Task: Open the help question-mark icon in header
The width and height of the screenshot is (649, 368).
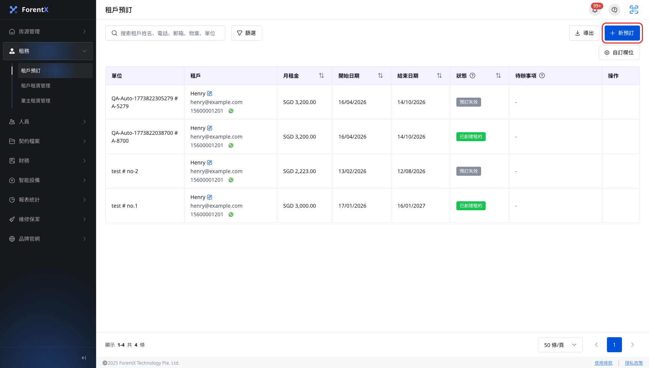Action: click(x=614, y=10)
